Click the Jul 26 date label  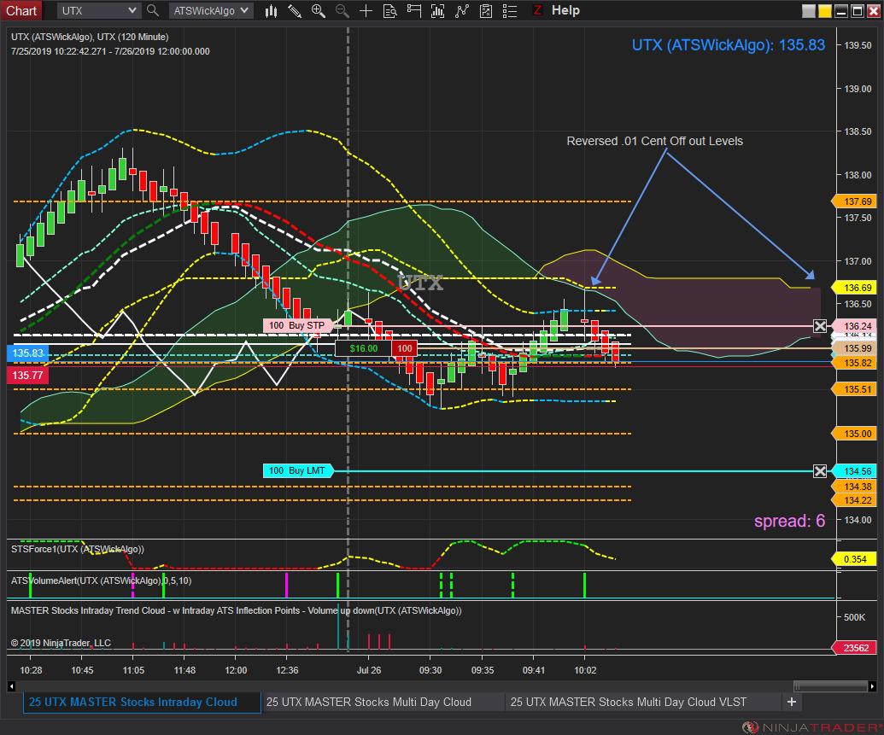pos(369,670)
